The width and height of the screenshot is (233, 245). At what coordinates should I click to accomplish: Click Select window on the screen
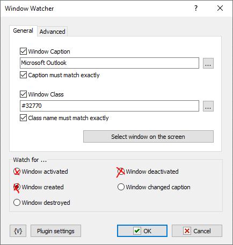coord(148,137)
